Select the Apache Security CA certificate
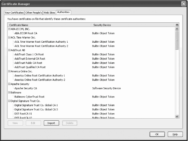 [26, 88]
